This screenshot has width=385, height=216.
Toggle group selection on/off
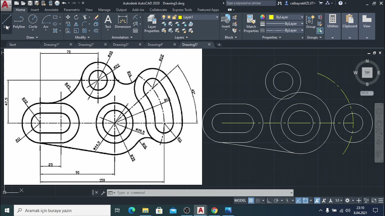coord(320,31)
